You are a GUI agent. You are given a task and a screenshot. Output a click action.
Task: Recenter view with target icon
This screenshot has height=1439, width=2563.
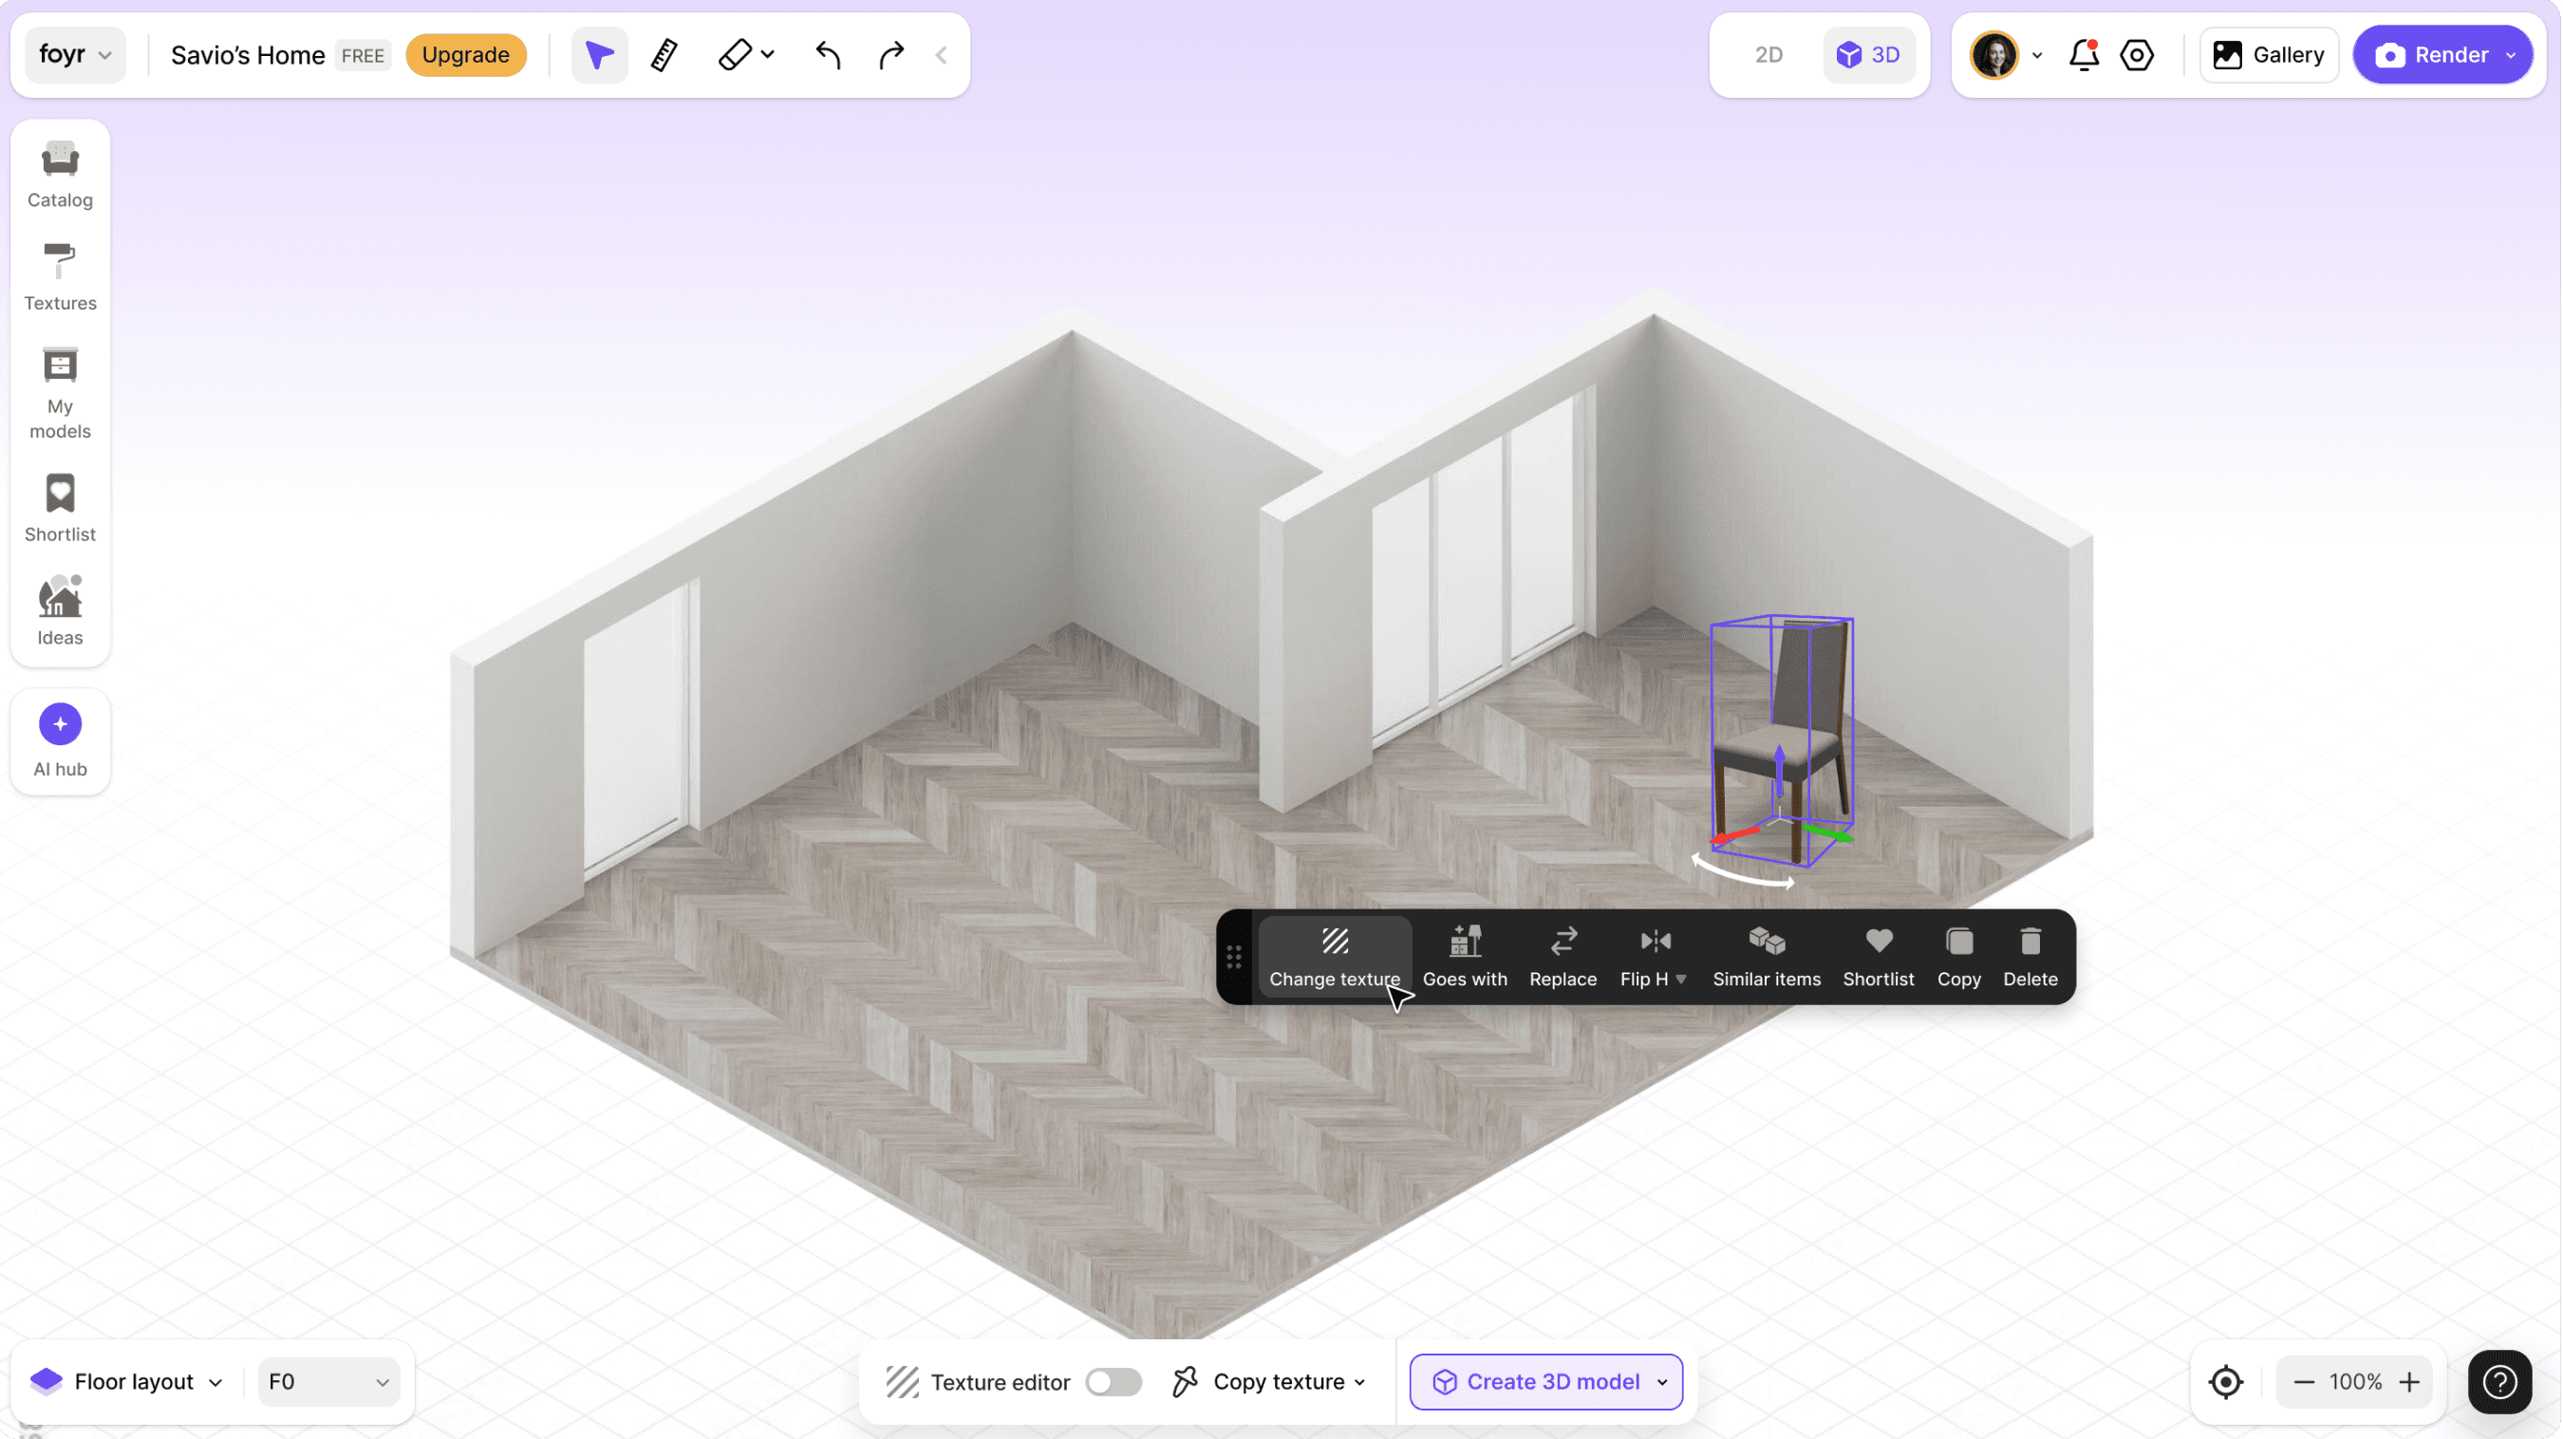point(2226,1381)
